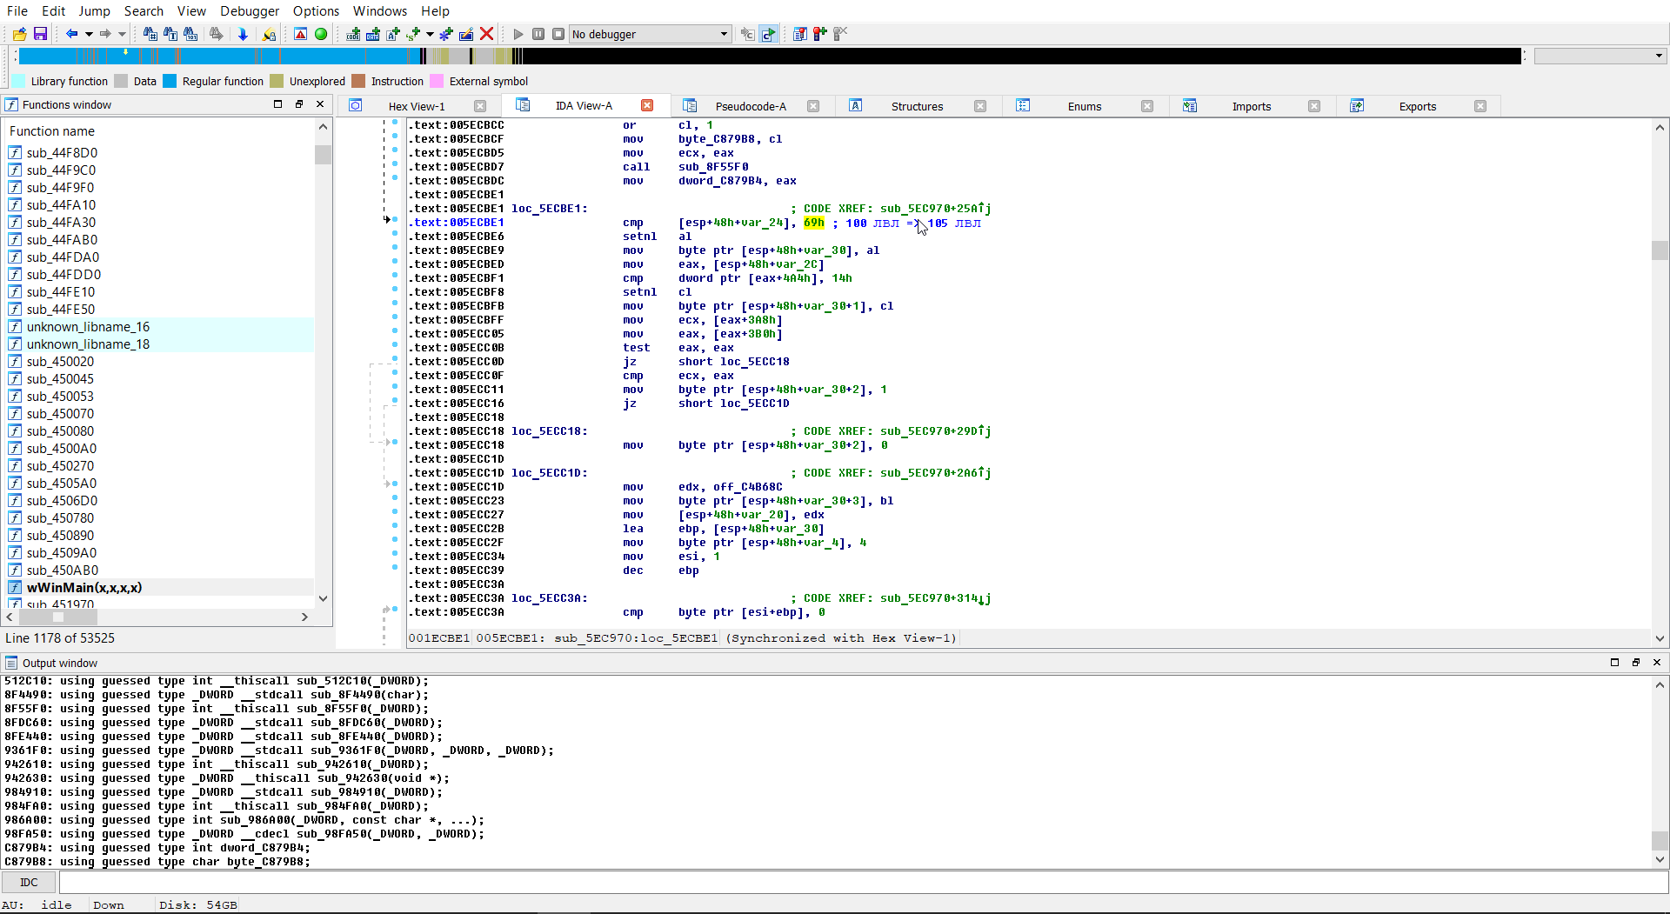1670x914 pixels.
Task: Close the Hex View-1 tab
Action: point(480,106)
